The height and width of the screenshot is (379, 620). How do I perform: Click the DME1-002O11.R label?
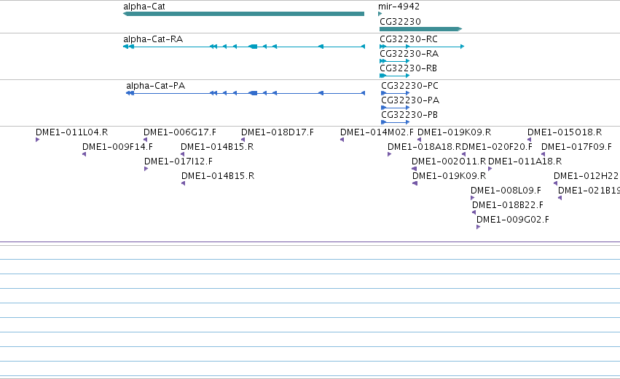[x=449, y=161]
